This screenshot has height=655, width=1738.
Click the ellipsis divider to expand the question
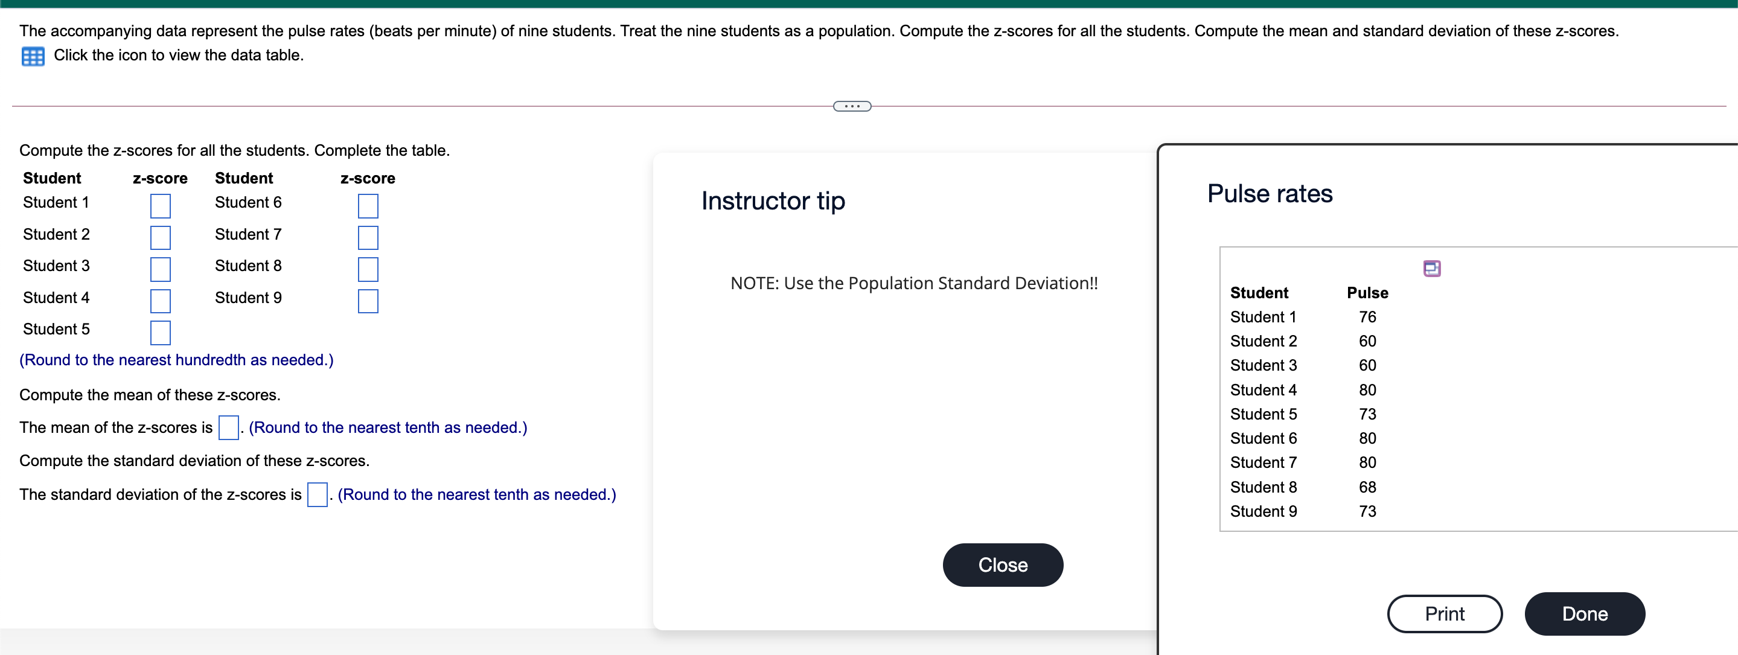point(851,105)
